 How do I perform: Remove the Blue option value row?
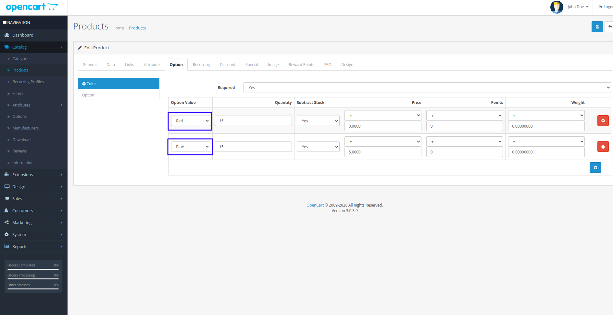pos(603,147)
